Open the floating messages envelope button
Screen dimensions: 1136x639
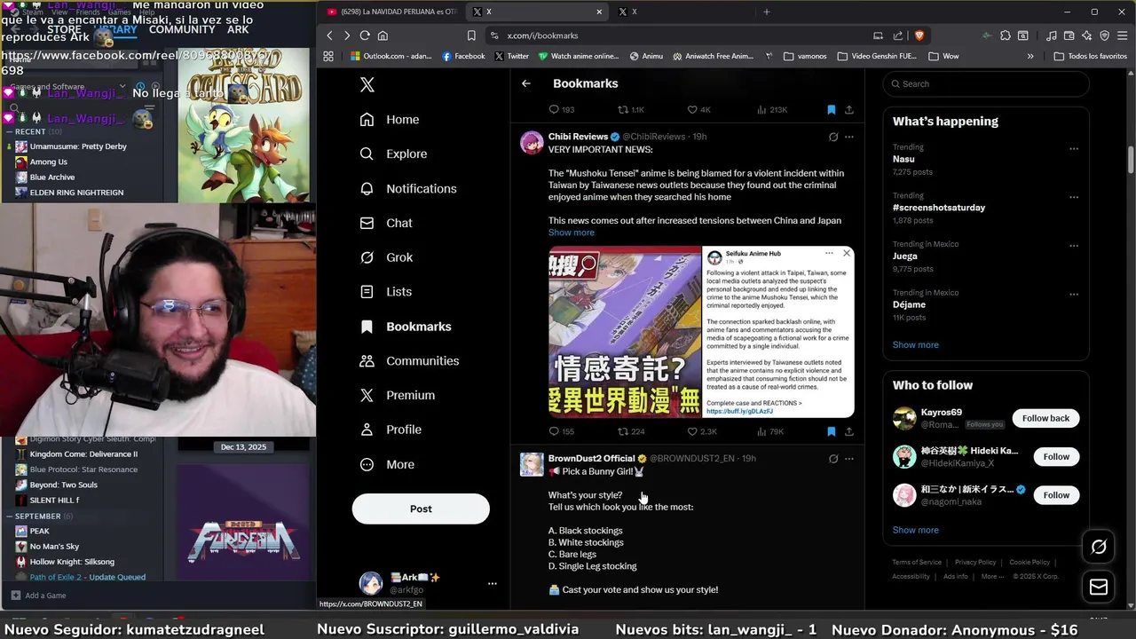click(x=1099, y=587)
